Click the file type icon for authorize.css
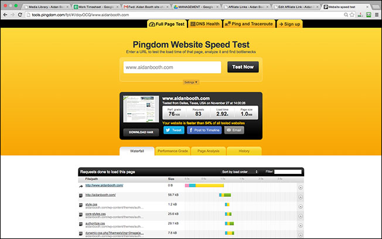The width and height of the screenshot is (382, 239). click(x=81, y=224)
